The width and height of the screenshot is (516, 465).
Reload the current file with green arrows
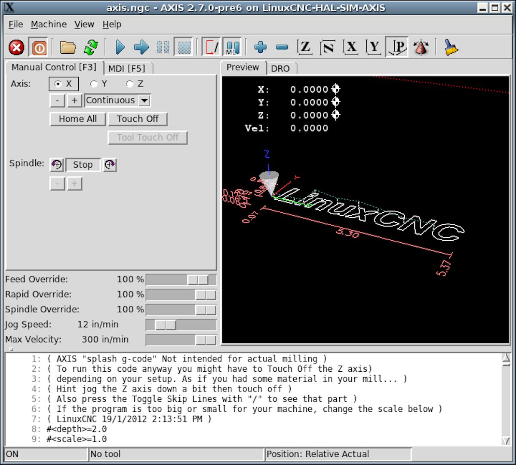click(91, 47)
